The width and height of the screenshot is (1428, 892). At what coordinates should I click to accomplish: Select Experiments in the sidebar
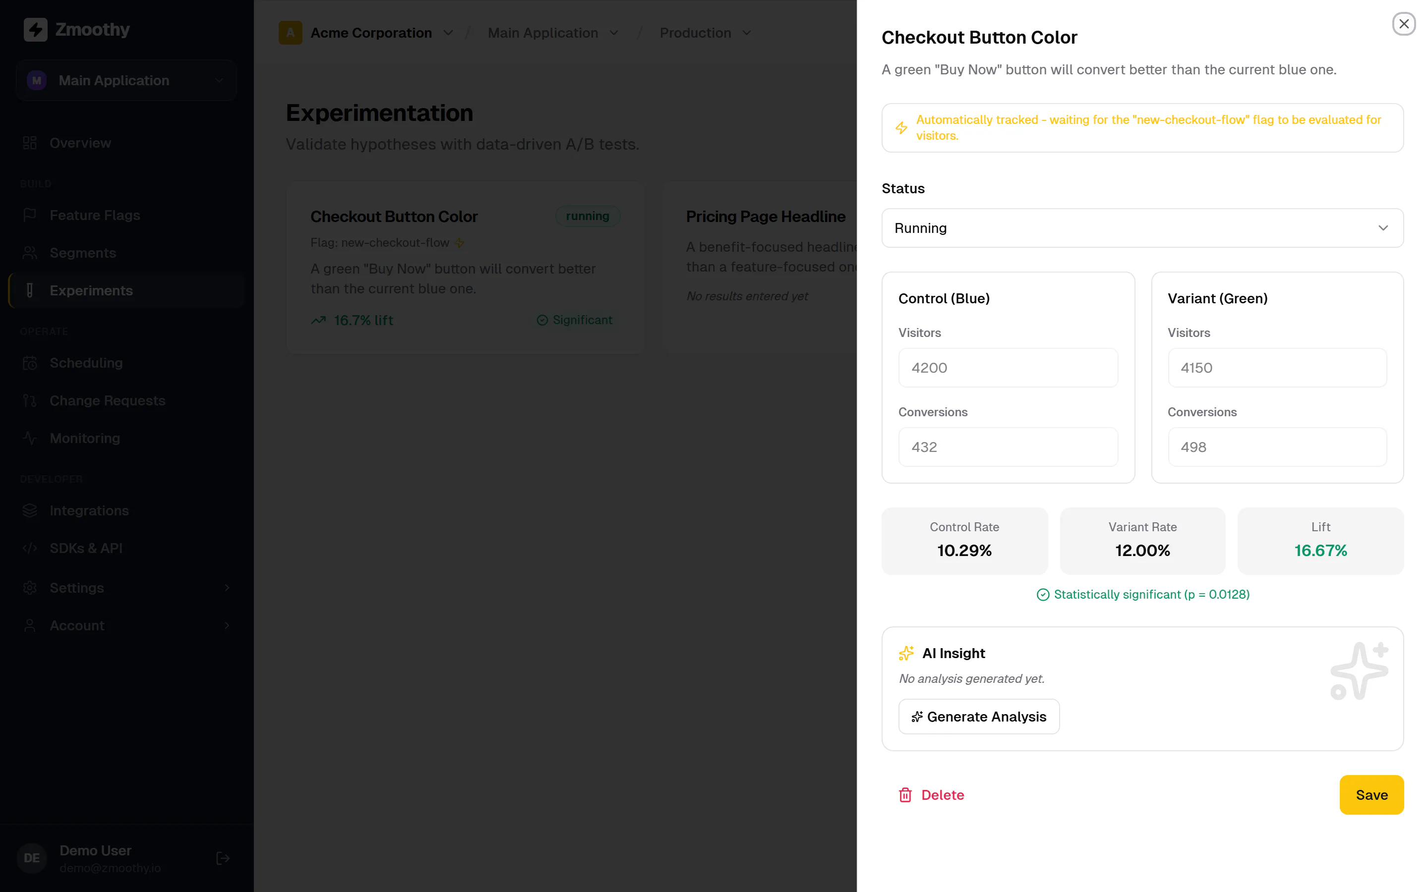point(126,290)
